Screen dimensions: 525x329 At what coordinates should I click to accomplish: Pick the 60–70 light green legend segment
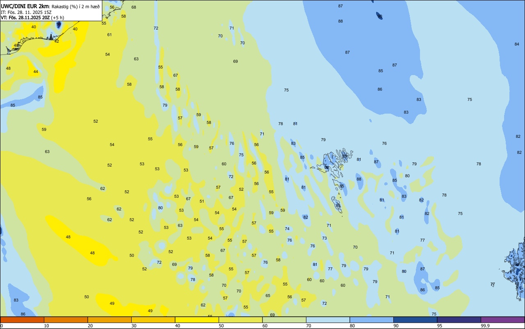pos(284,320)
